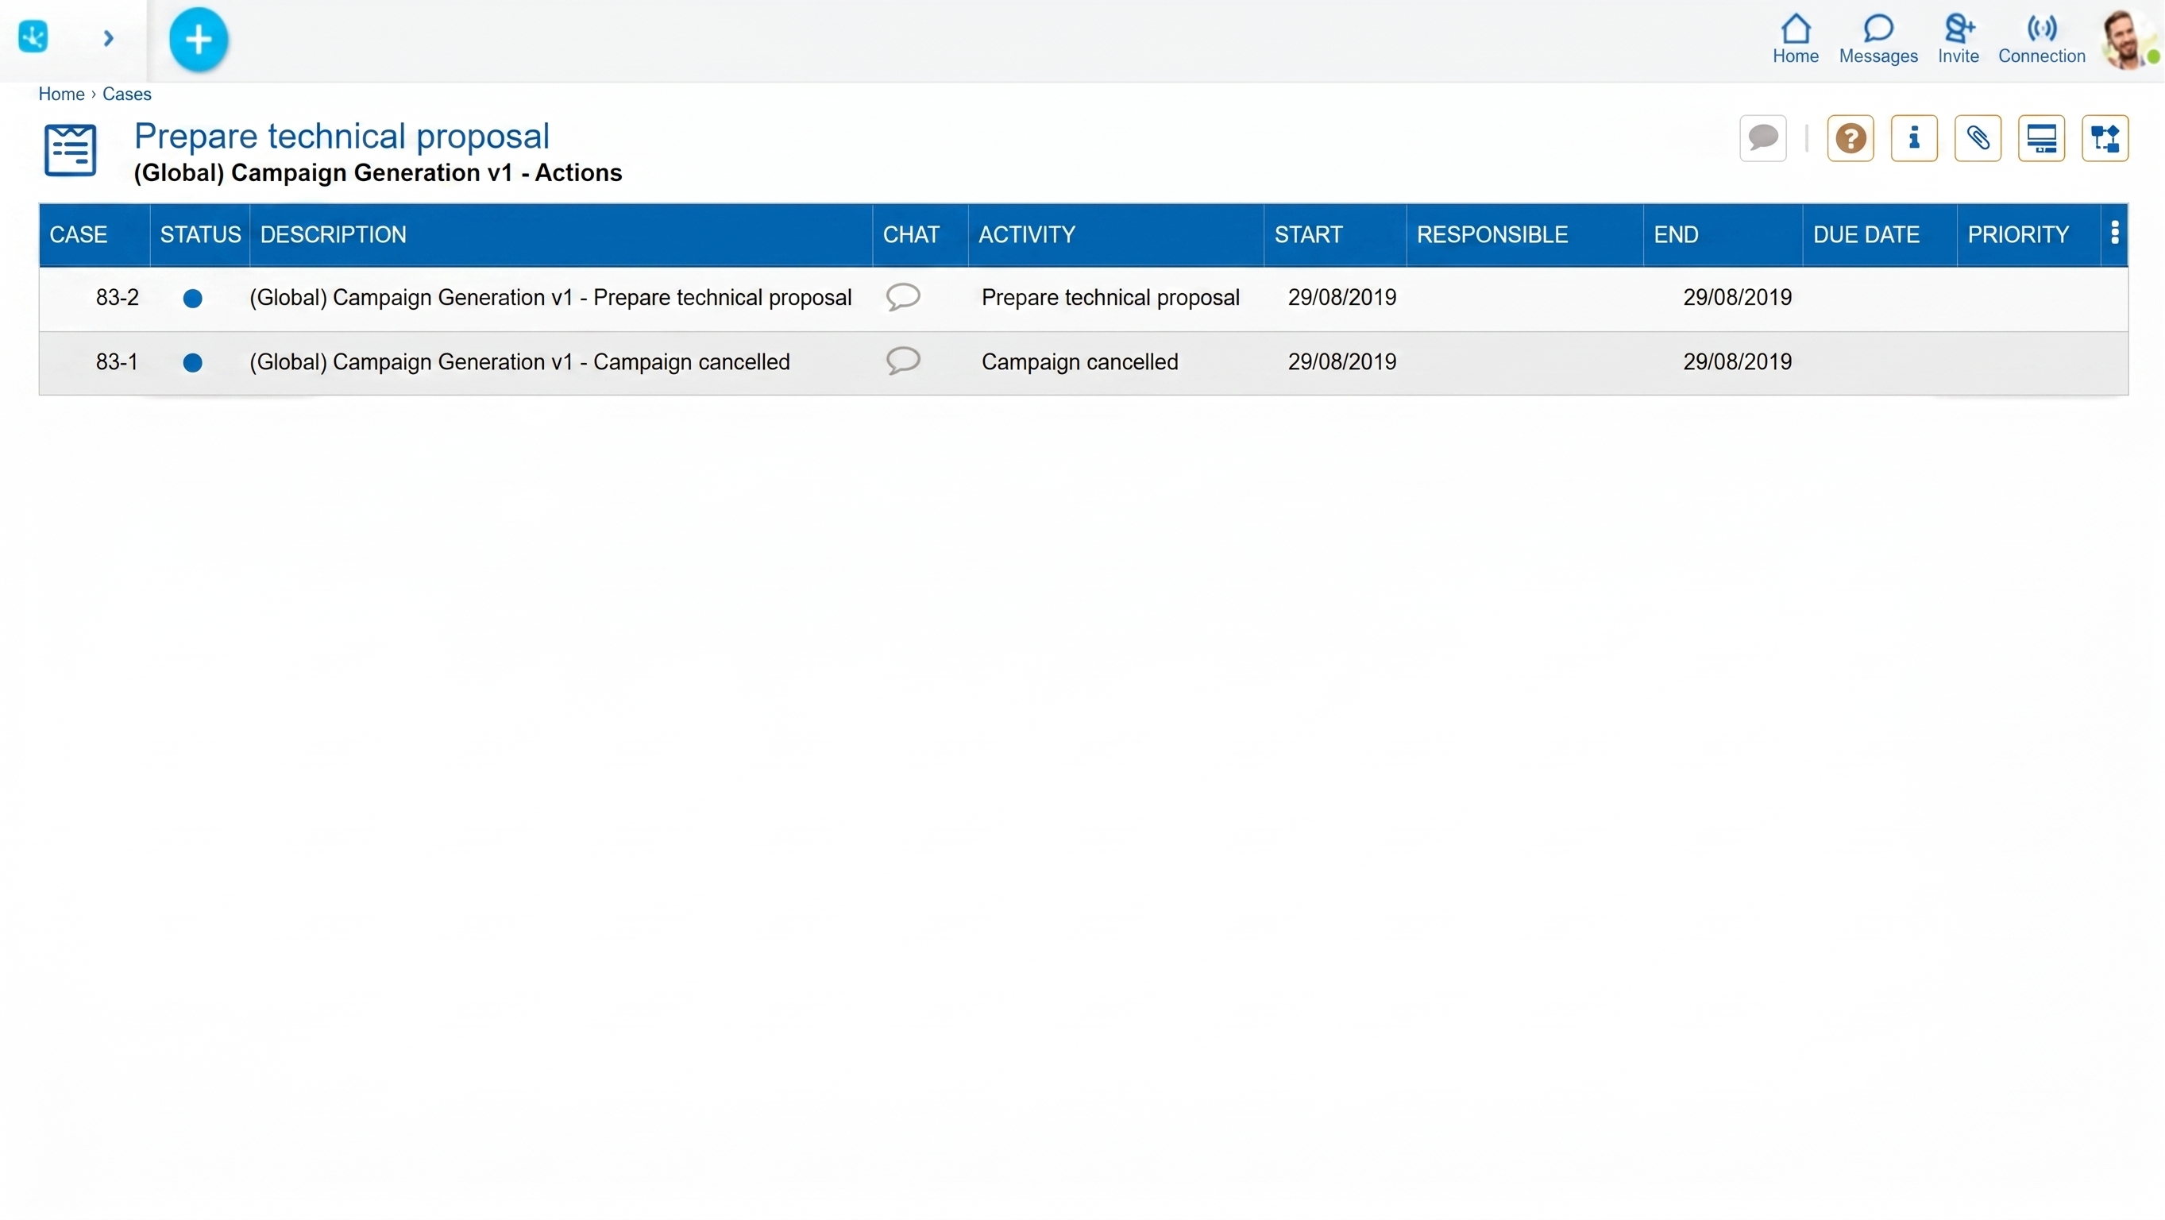Show case information with the i icon
Image resolution: width=2165 pixels, height=1220 pixels.
1915,138
